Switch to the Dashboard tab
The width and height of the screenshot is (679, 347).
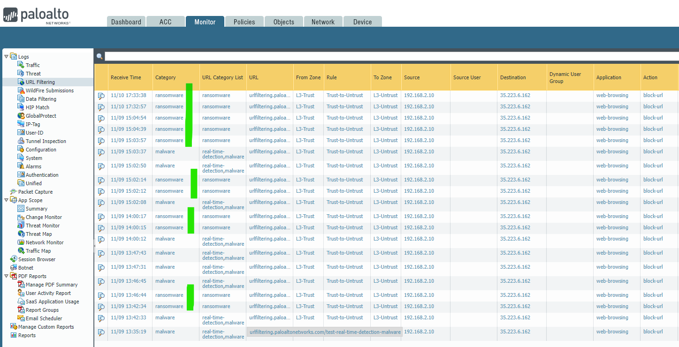click(x=126, y=21)
